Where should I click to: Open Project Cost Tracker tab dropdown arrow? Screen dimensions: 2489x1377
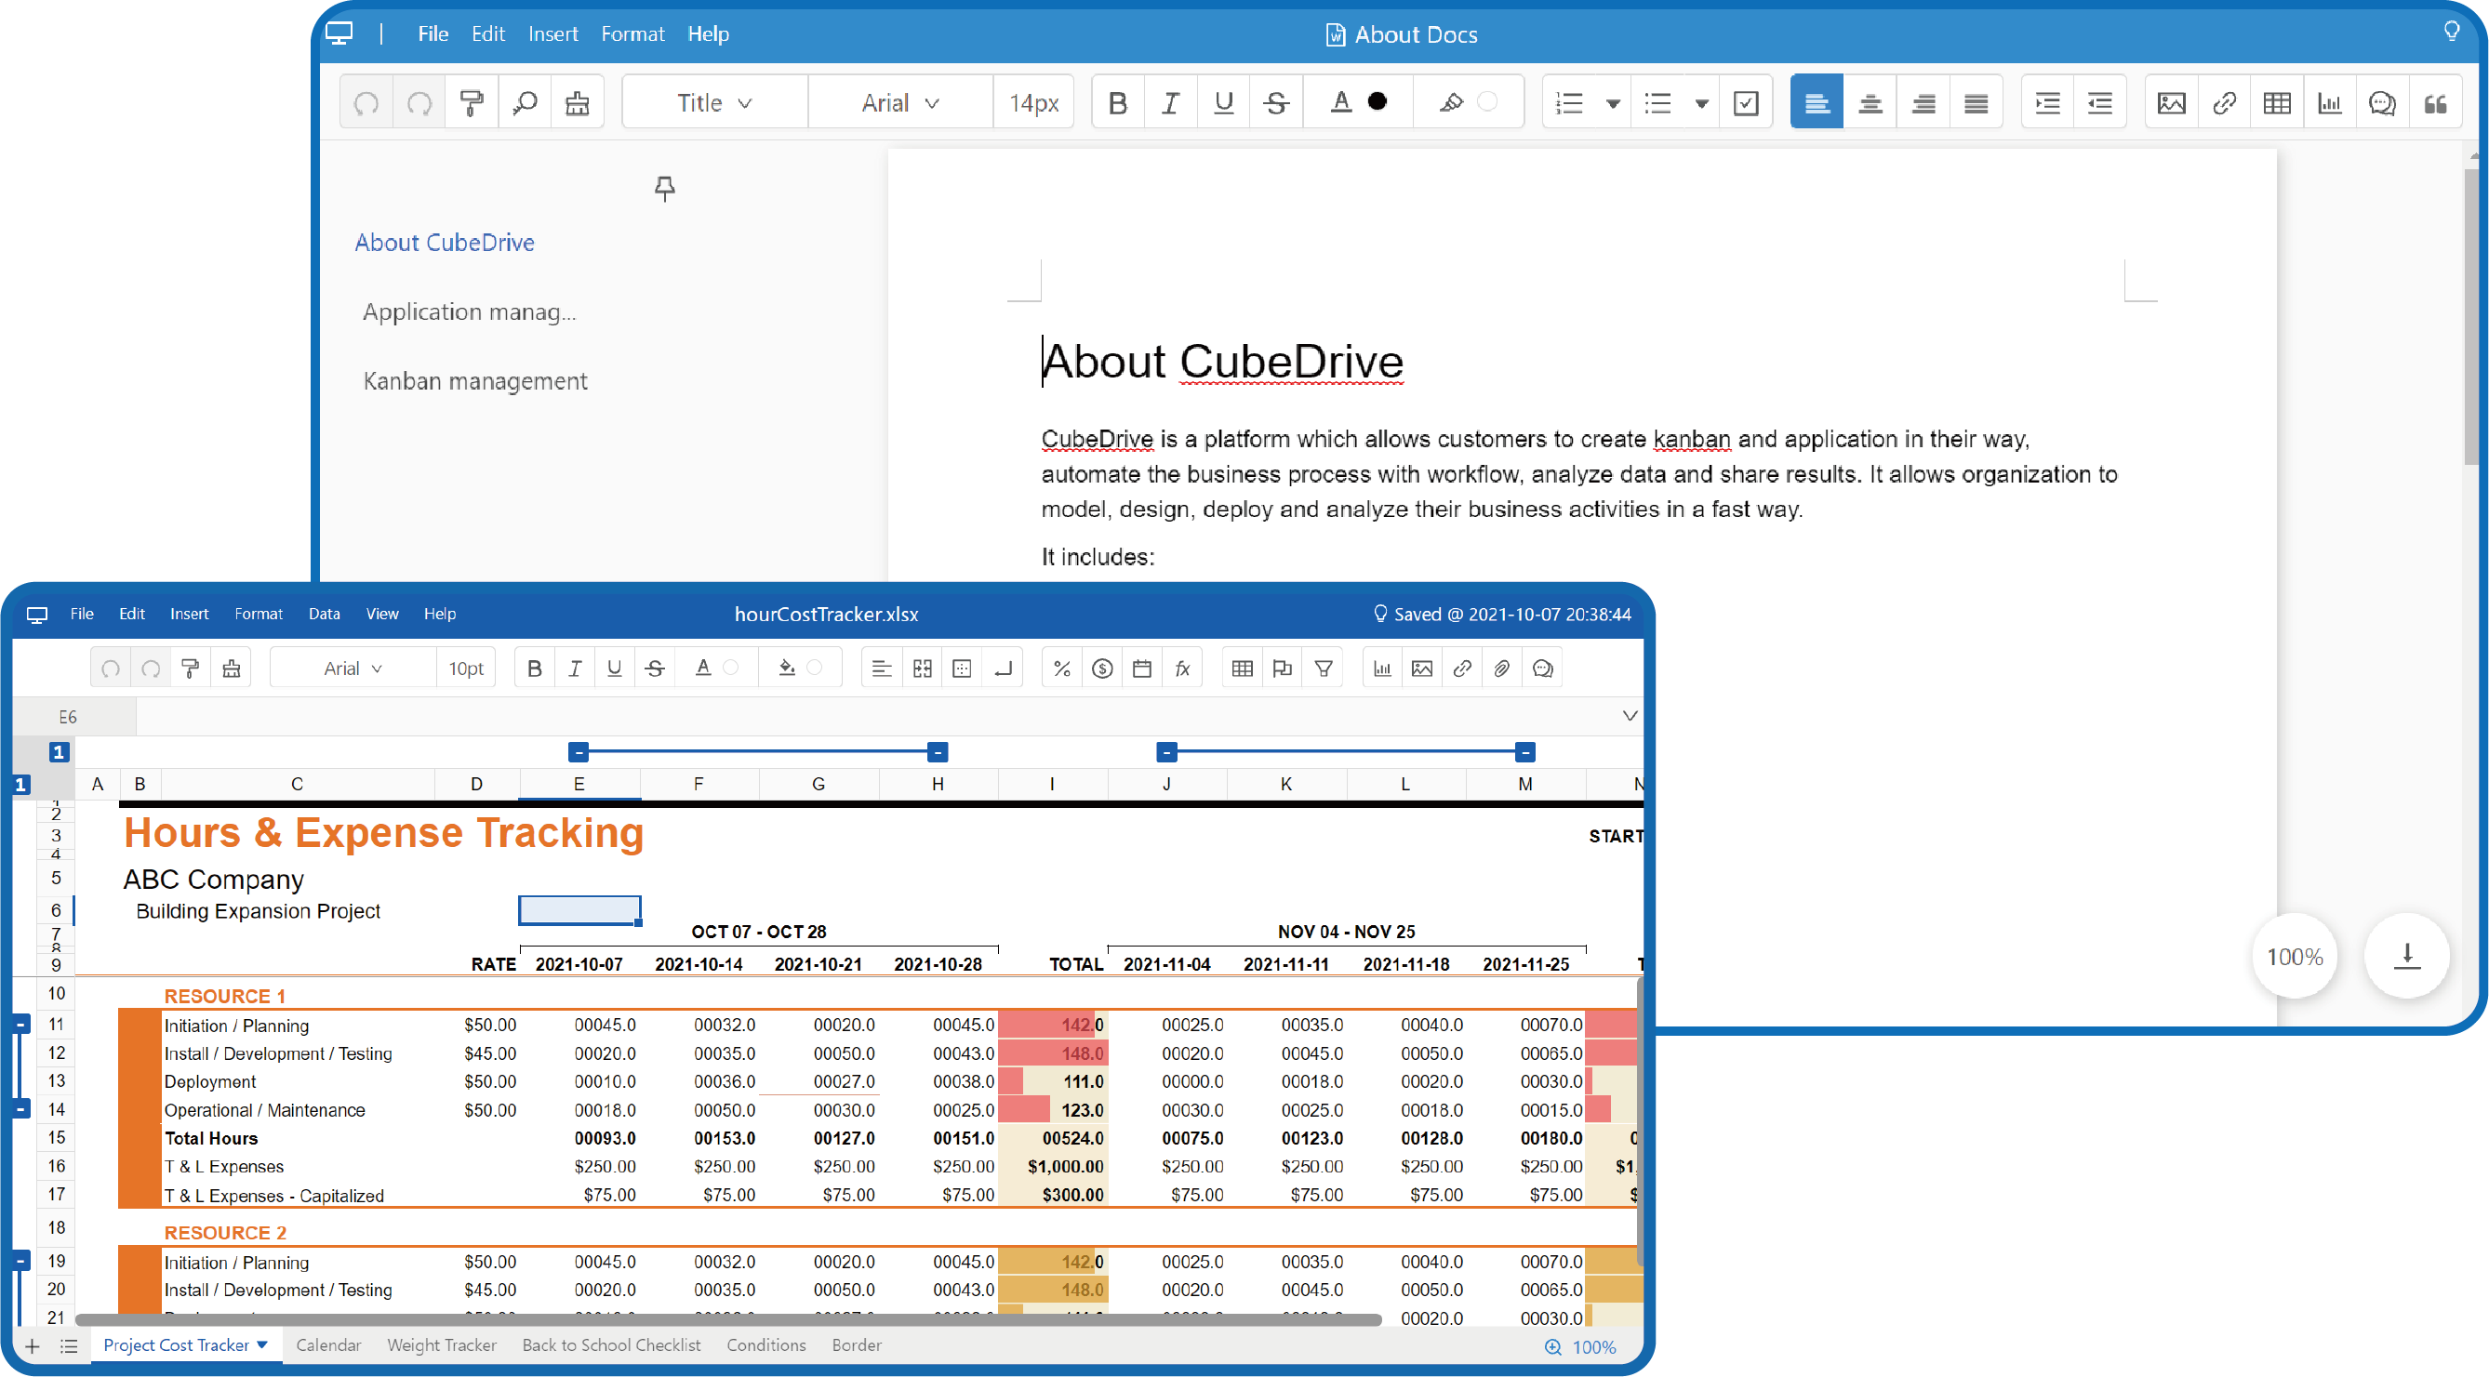(x=262, y=1345)
